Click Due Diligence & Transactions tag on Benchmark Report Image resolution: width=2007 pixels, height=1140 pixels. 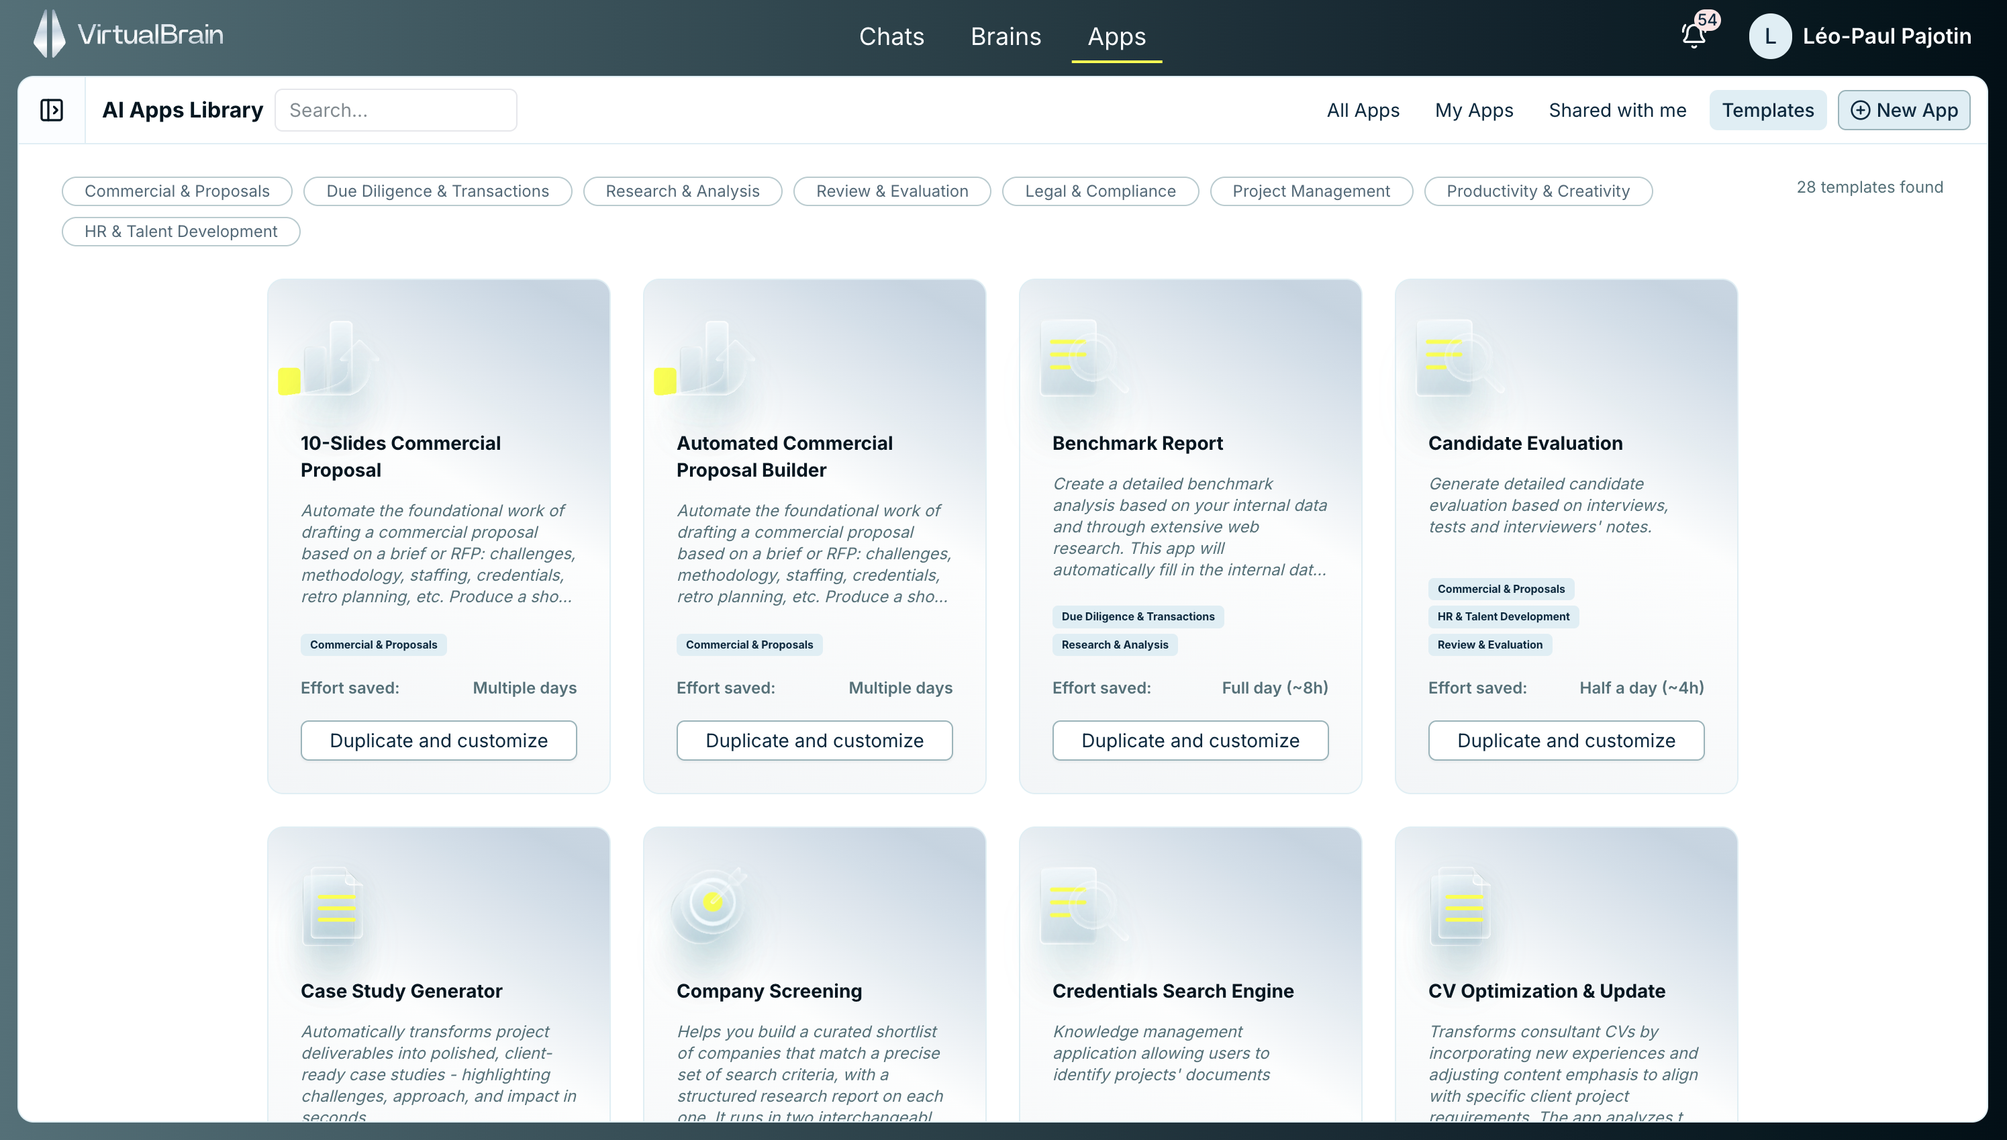[x=1138, y=617]
